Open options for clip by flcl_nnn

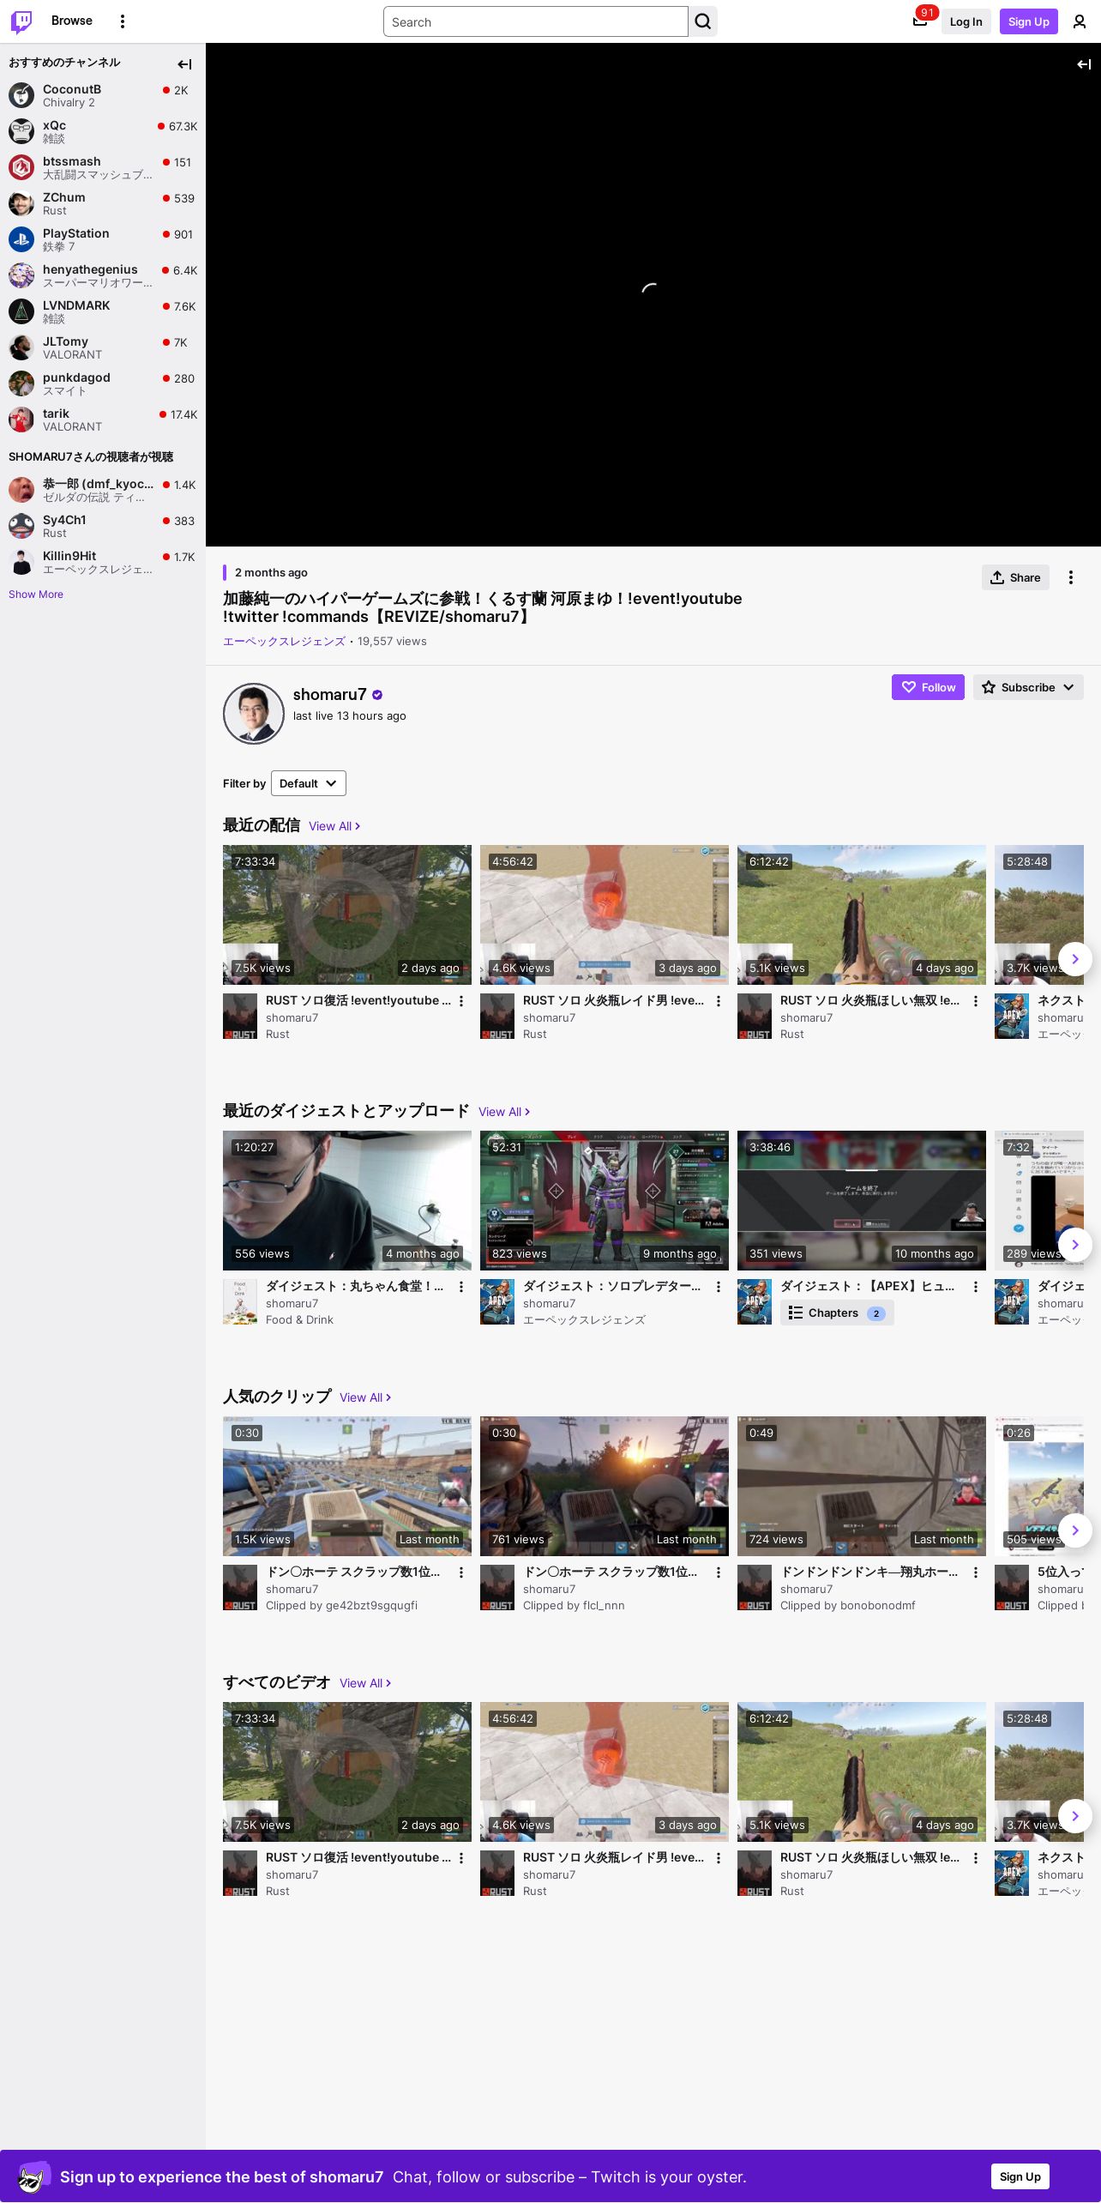[x=719, y=1572]
